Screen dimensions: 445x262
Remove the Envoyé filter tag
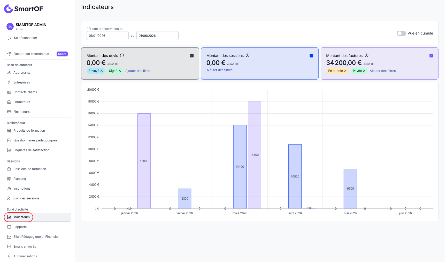tap(102, 71)
